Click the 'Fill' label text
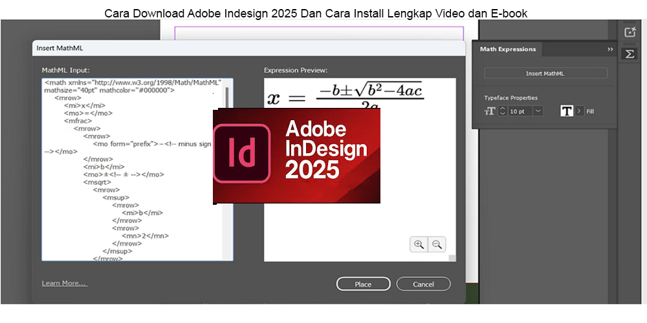Image resolution: width=647 pixels, height=323 pixels. [x=590, y=111]
